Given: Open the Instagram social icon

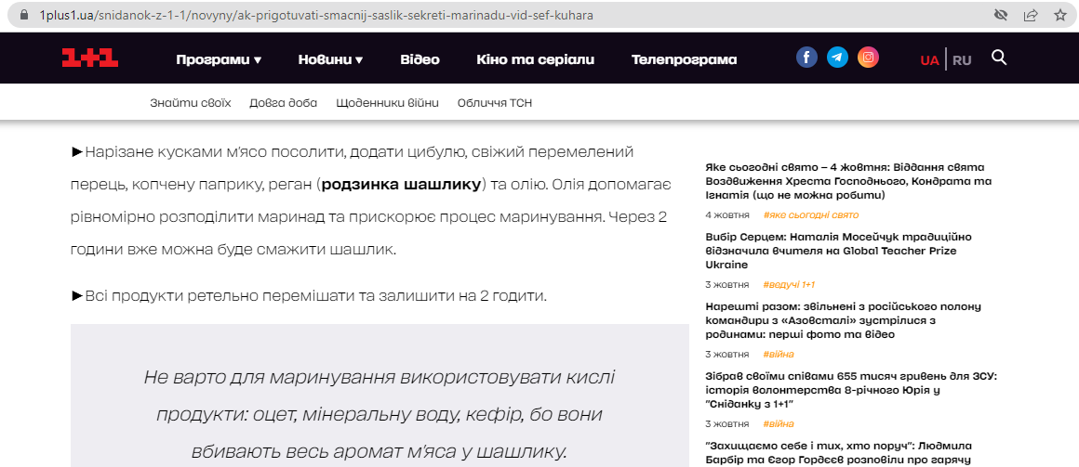Looking at the screenshot, I should tap(869, 57).
